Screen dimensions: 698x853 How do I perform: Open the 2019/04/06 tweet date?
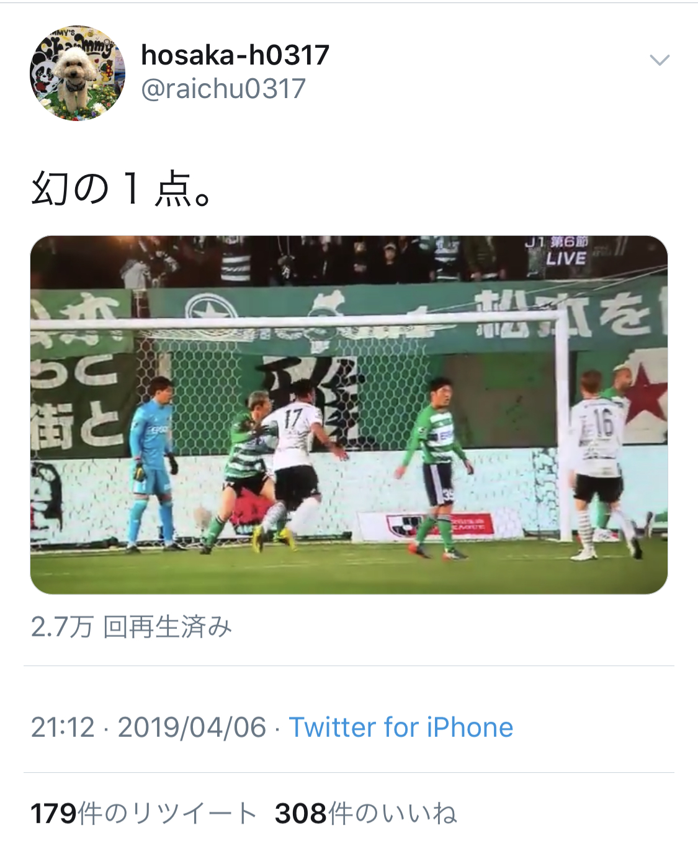pos(192,728)
